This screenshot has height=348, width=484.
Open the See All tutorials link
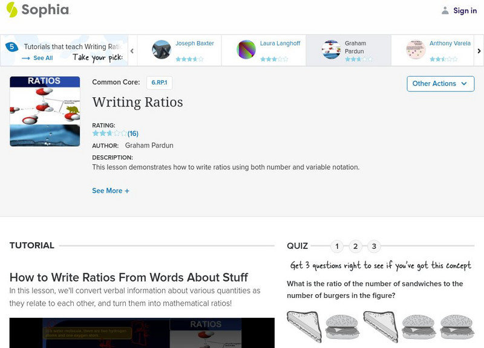coord(38,58)
